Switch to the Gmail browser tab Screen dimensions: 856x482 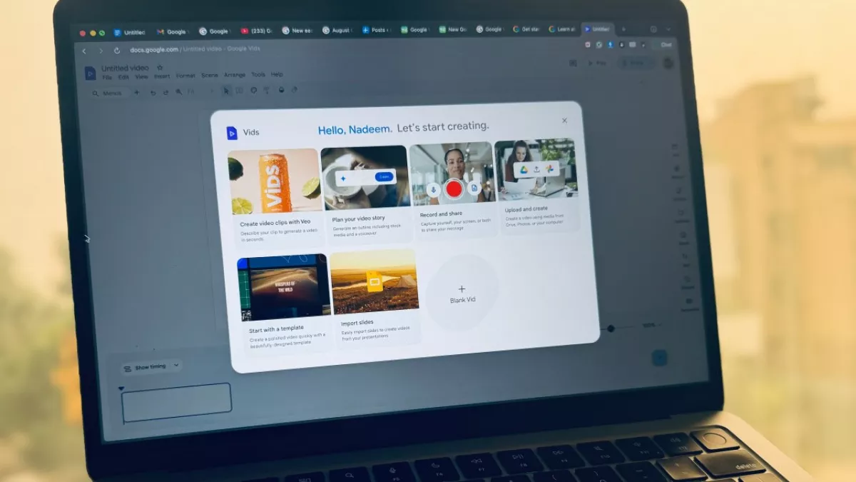click(171, 32)
